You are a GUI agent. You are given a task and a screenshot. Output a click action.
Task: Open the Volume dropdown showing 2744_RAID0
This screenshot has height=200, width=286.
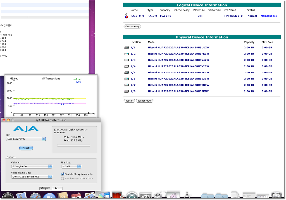(32, 167)
